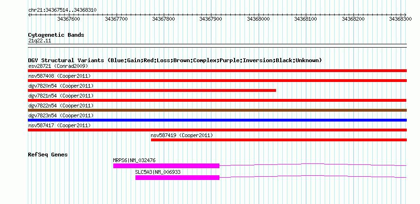Click the MRPS6 intron line
Image resolution: width=420 pixels, height=204 pixels.
click(313, 164)
